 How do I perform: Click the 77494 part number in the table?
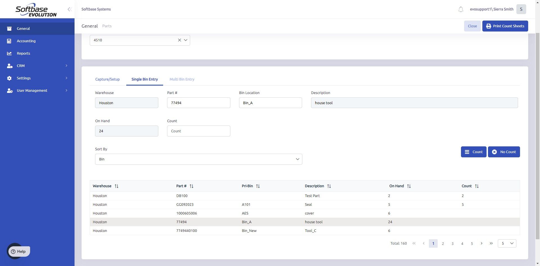[181, 222]
